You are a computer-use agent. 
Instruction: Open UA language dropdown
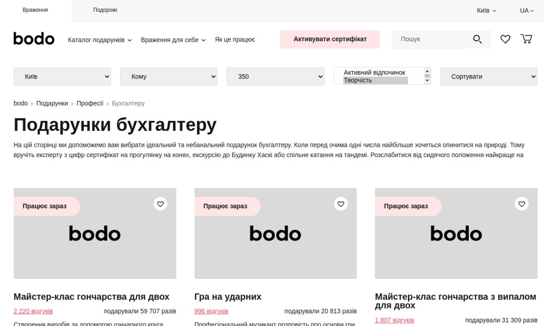tap(527, 10)
